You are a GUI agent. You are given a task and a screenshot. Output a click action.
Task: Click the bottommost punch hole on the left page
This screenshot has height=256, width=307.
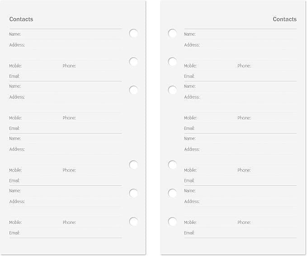[x=133, y=222]
